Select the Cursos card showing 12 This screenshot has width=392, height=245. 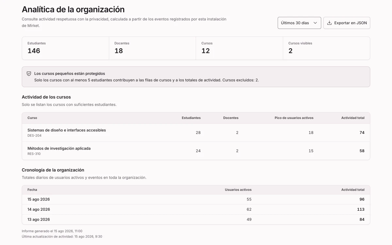(x=239, y=48)
